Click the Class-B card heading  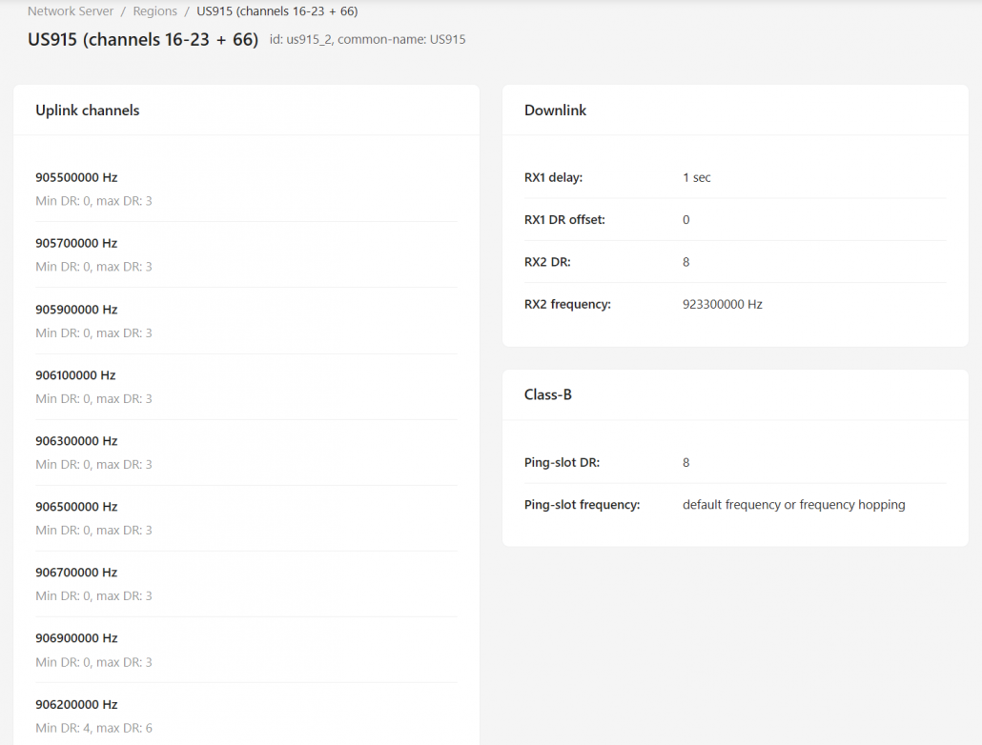click(x=548, y=394)
